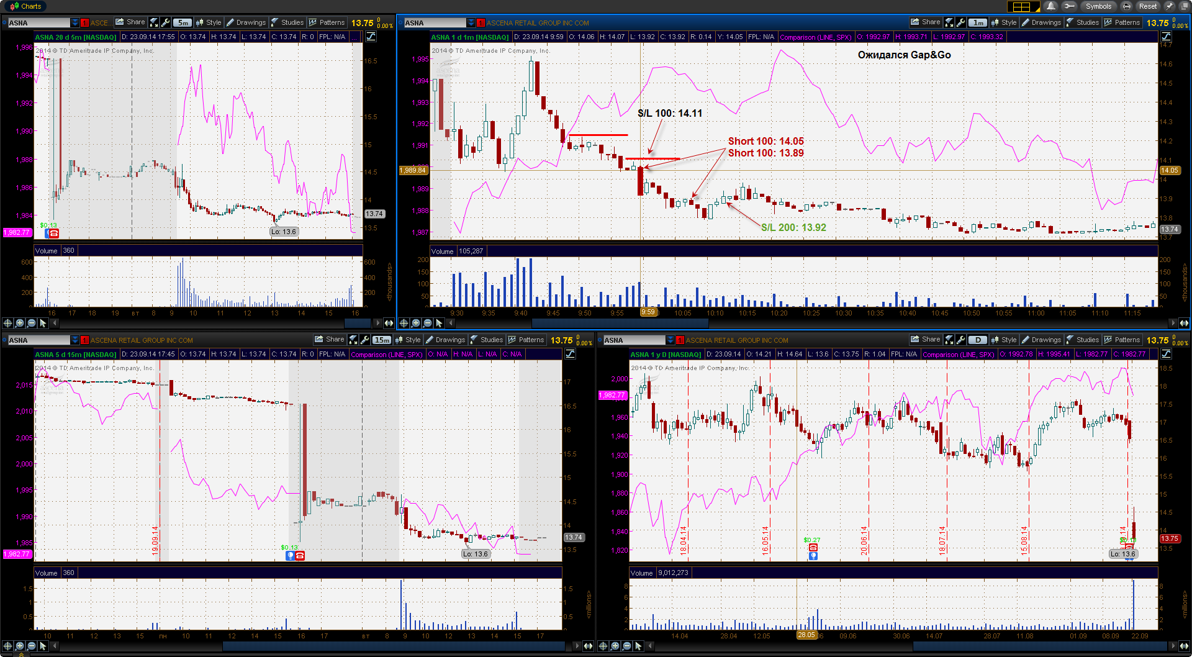Open the D timeframe selector
The image size is (1192, 657).
tap(978, 340)
